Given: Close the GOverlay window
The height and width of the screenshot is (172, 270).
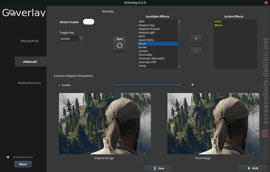Looking at the screenshot, I should [266, 3].
